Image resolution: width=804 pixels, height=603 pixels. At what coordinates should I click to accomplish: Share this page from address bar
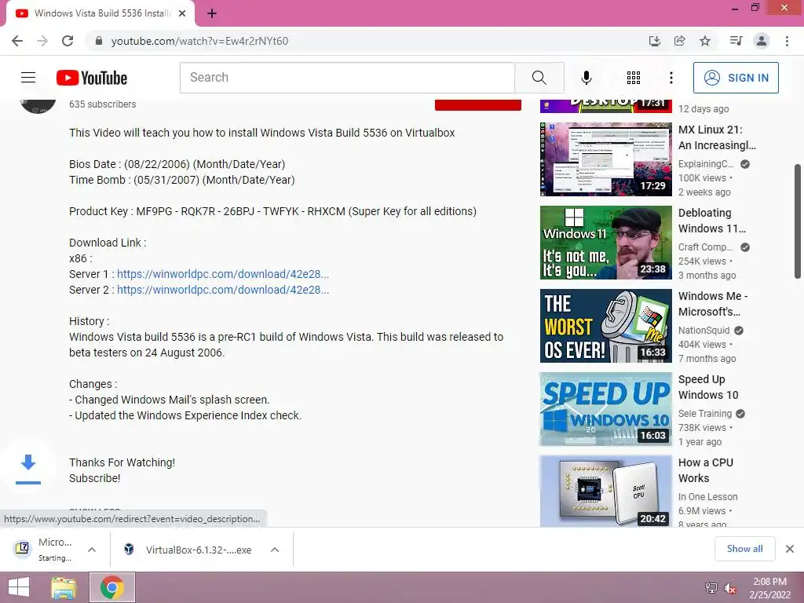coord(680,41)
